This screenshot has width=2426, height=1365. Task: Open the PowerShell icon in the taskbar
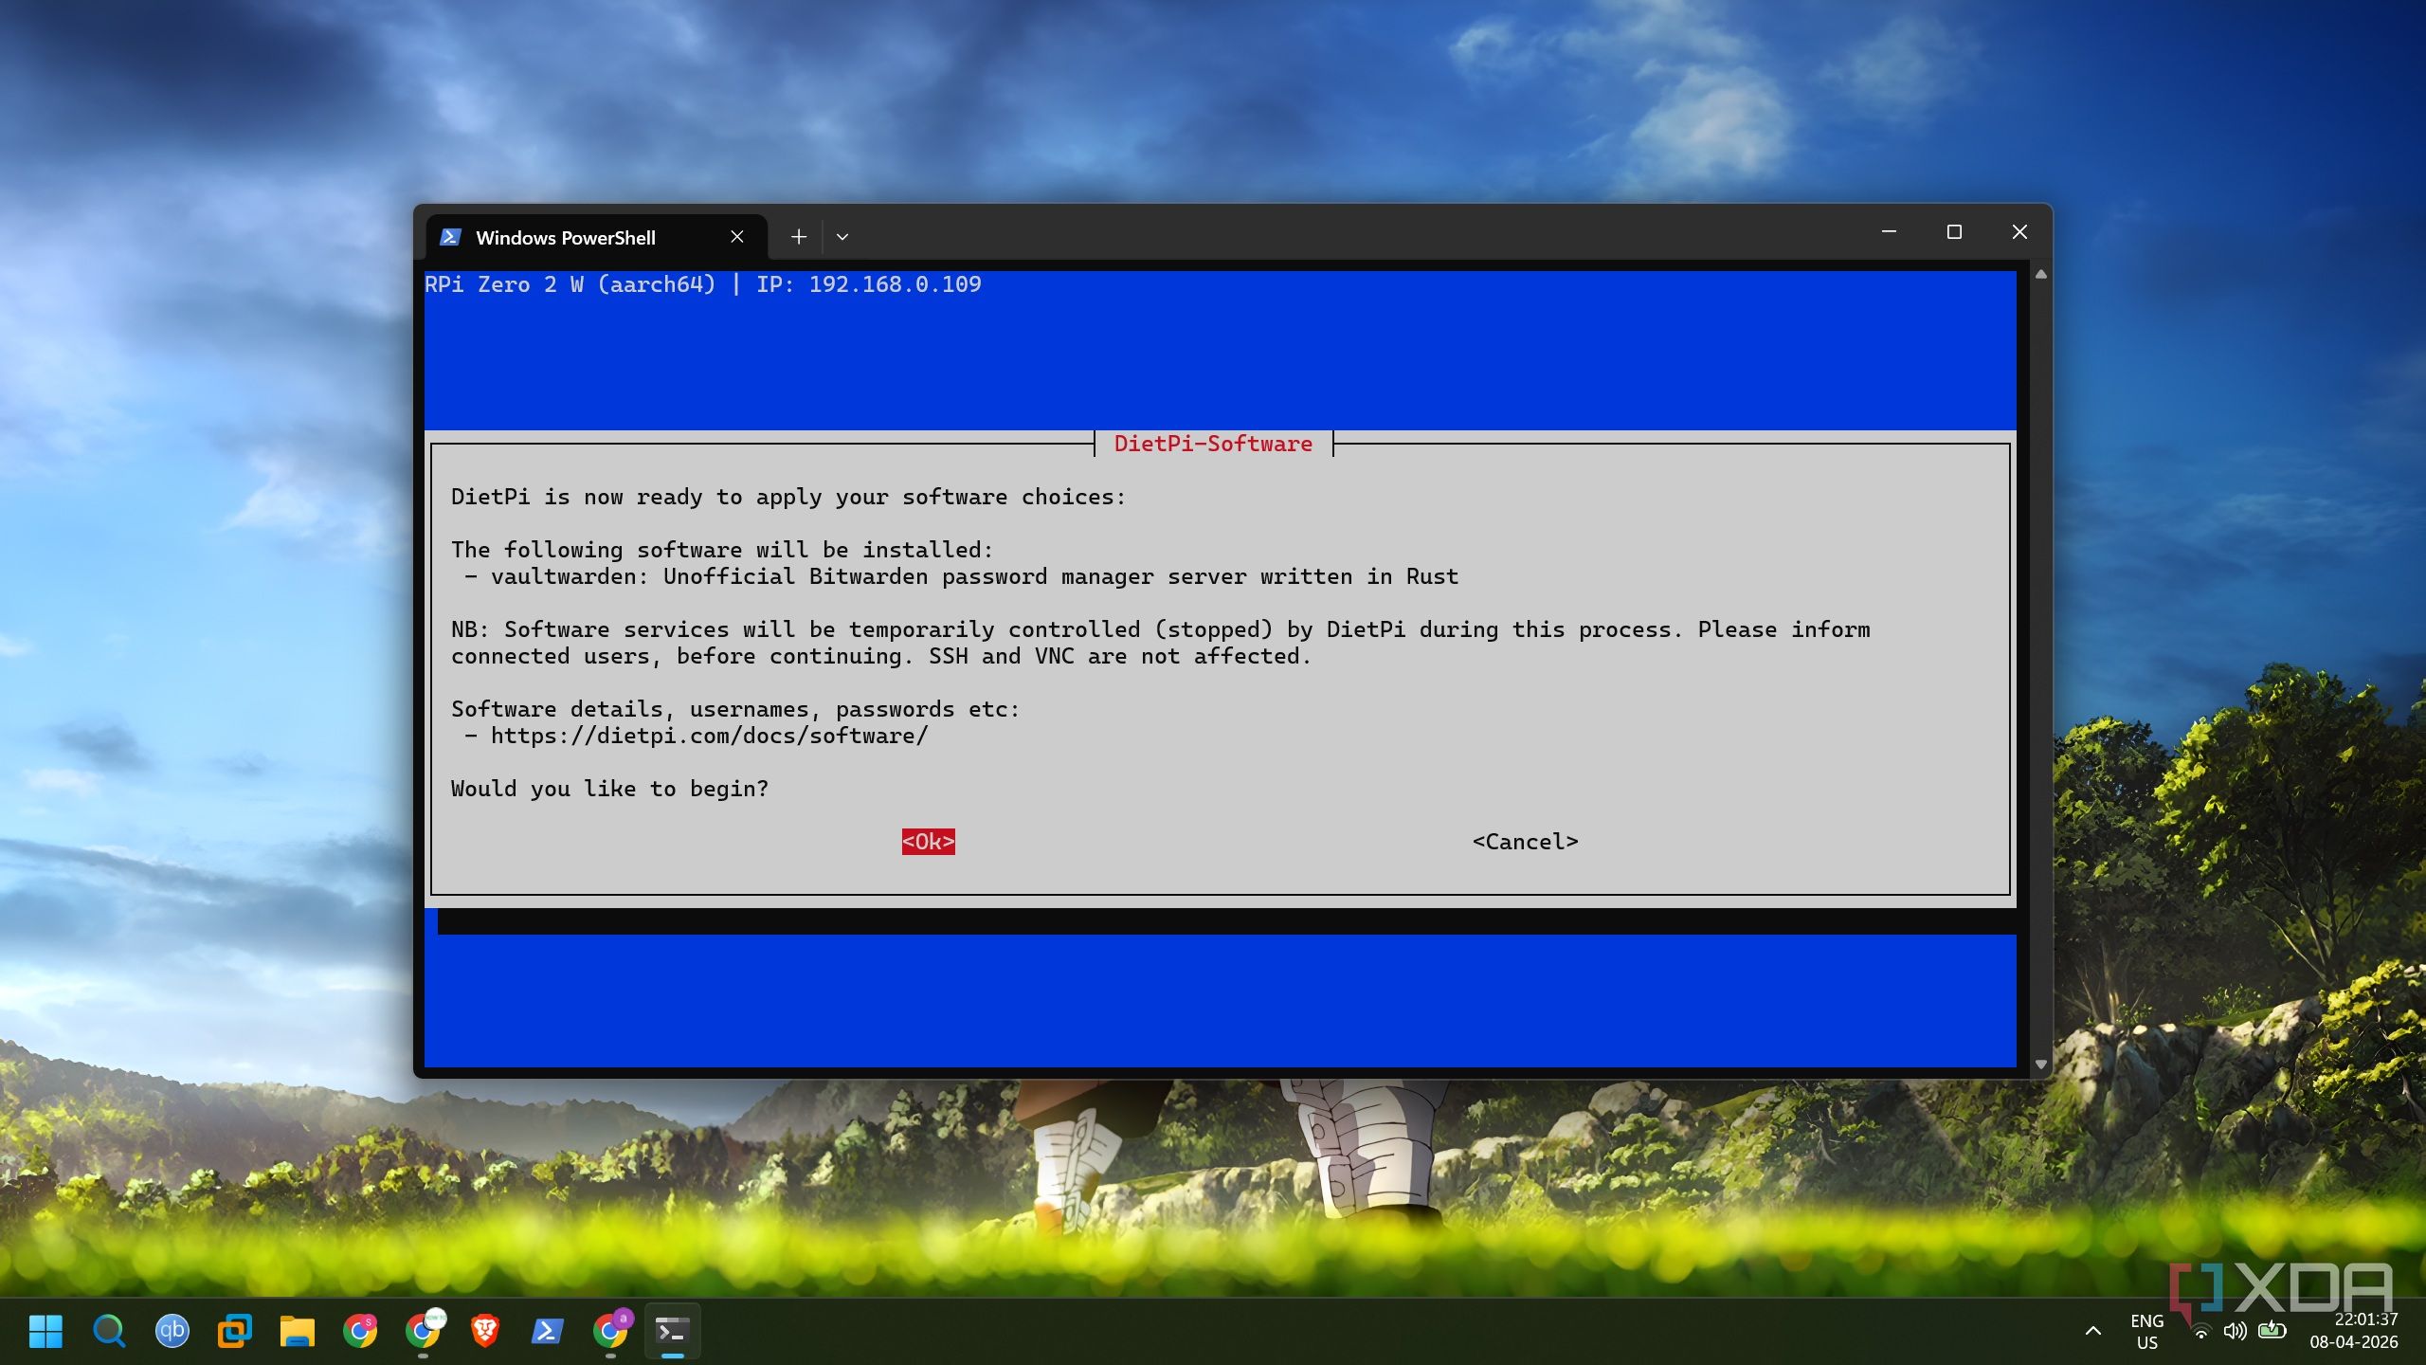547,1331
